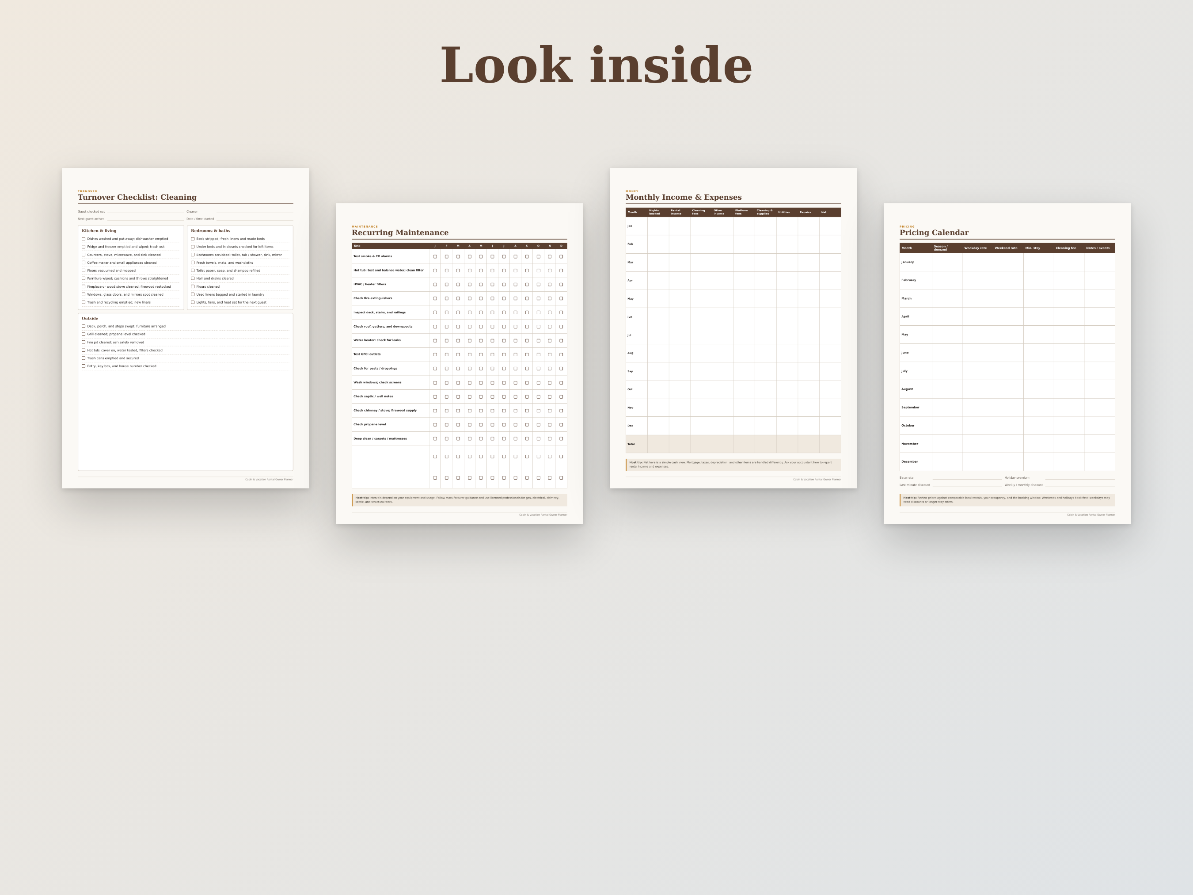Open the Pricing Calendar page preview
This screenshot has height=895, width=1193.
click(1007, 364)
